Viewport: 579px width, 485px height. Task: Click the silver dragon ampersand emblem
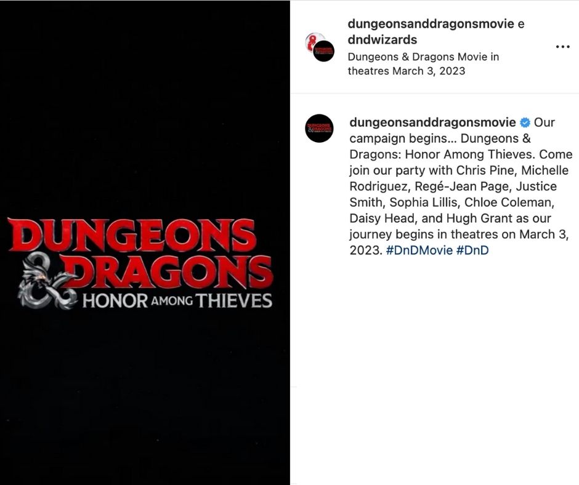pyautogui.click(x=44, y=283)
